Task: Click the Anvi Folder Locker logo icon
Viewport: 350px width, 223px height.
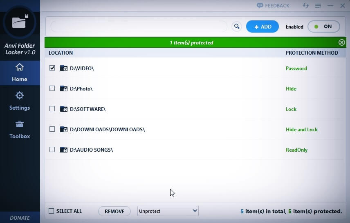Action: 20,22
